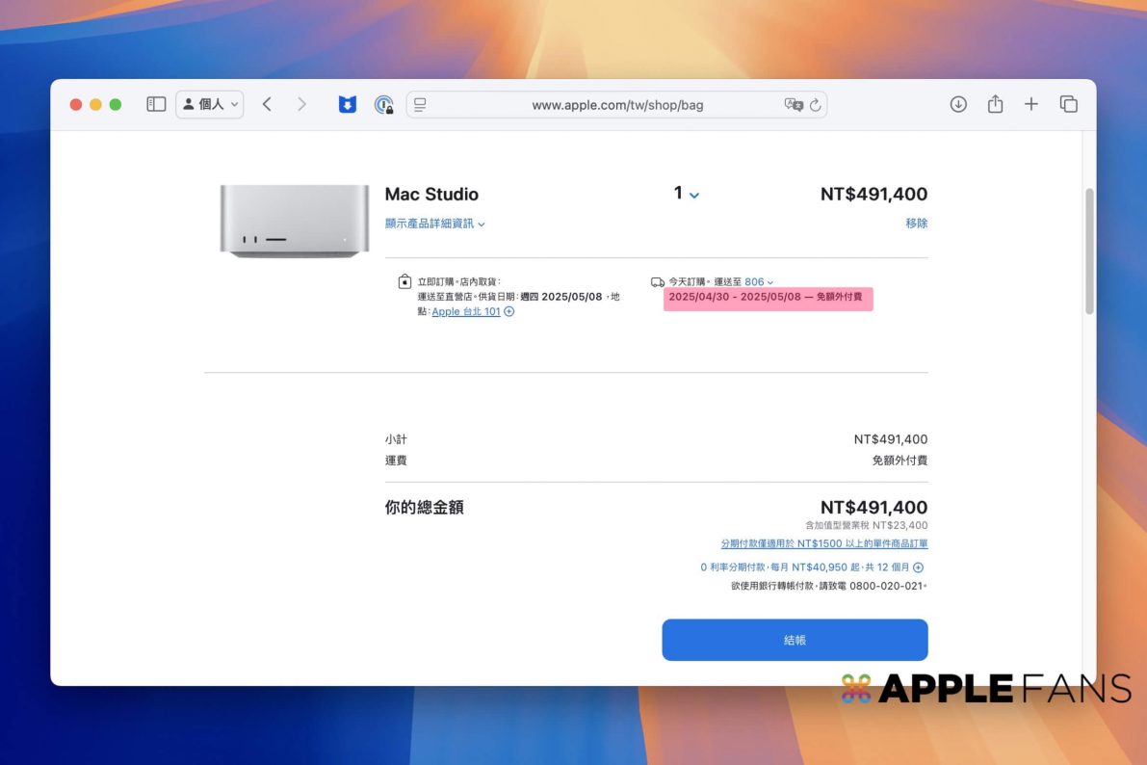1147x765 pixels.
Task: Click the 結帳 checkout button
Action: 795,640
